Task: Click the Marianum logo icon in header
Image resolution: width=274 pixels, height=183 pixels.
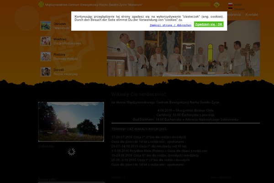Action: tap(41, 4)
